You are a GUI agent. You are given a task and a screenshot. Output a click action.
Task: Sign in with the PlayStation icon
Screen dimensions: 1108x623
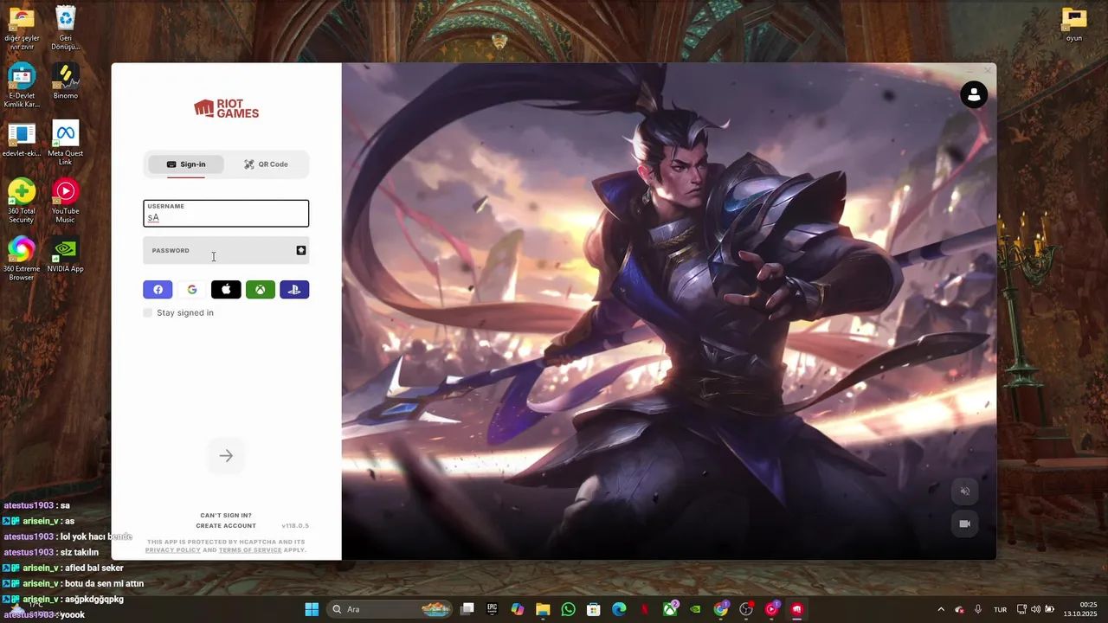pyautogui.click(x=294, y=290)
